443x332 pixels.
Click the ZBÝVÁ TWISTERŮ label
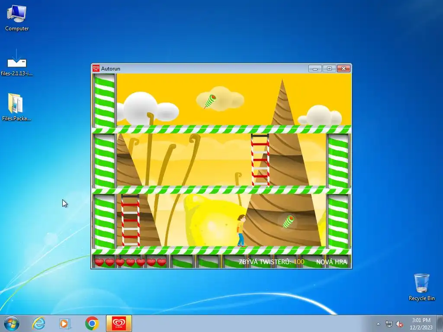pos(265,262)
